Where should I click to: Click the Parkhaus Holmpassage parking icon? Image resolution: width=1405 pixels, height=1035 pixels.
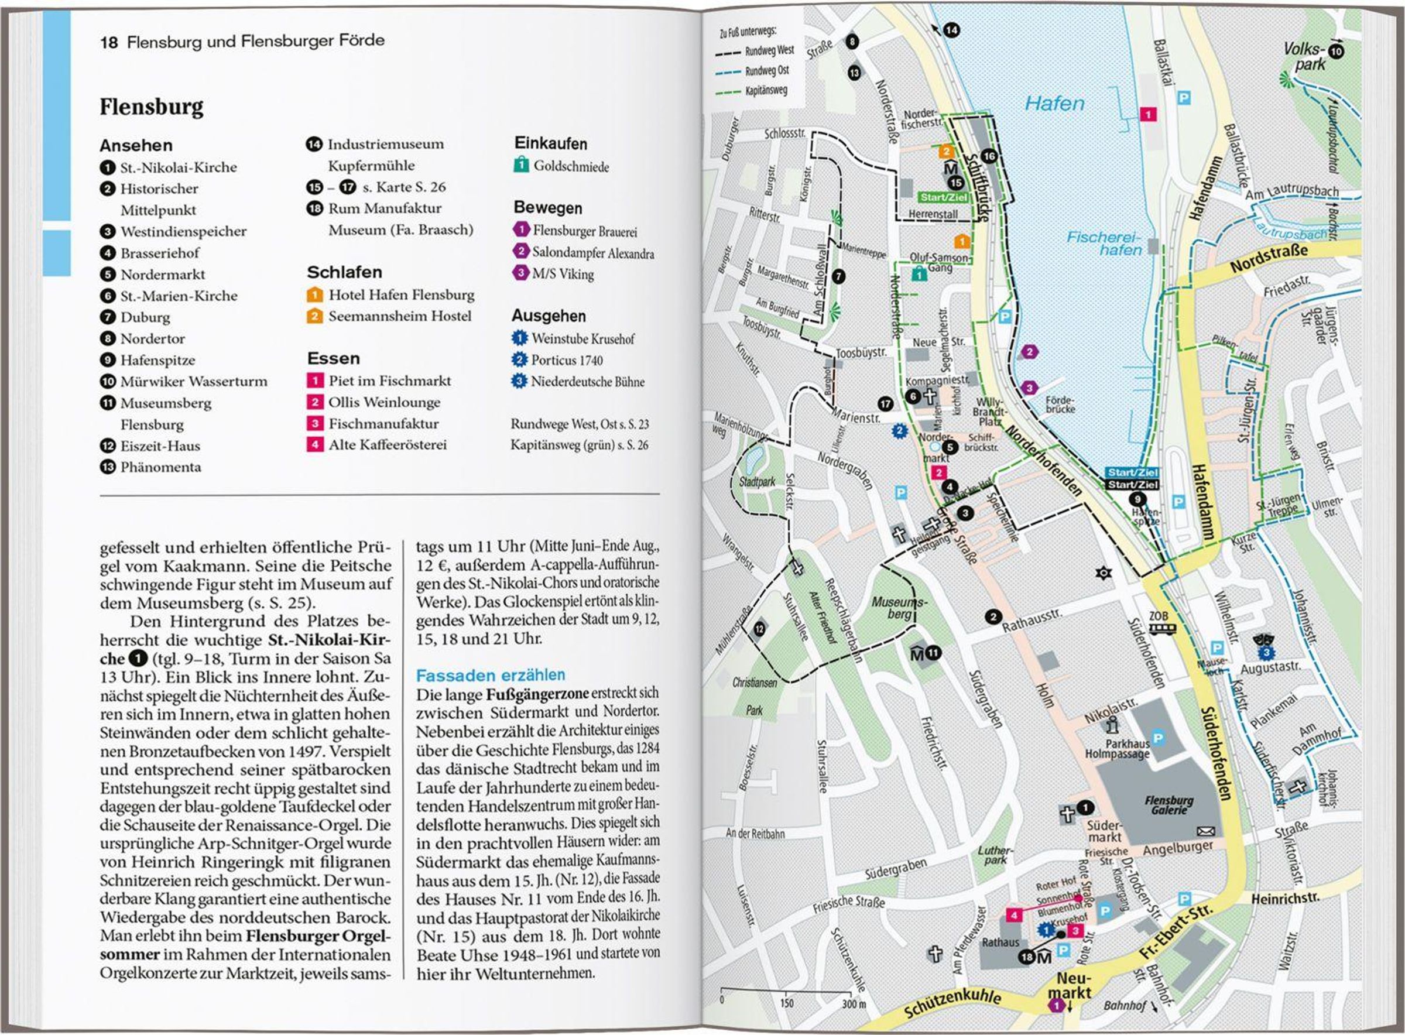(x=1158, y=739)
